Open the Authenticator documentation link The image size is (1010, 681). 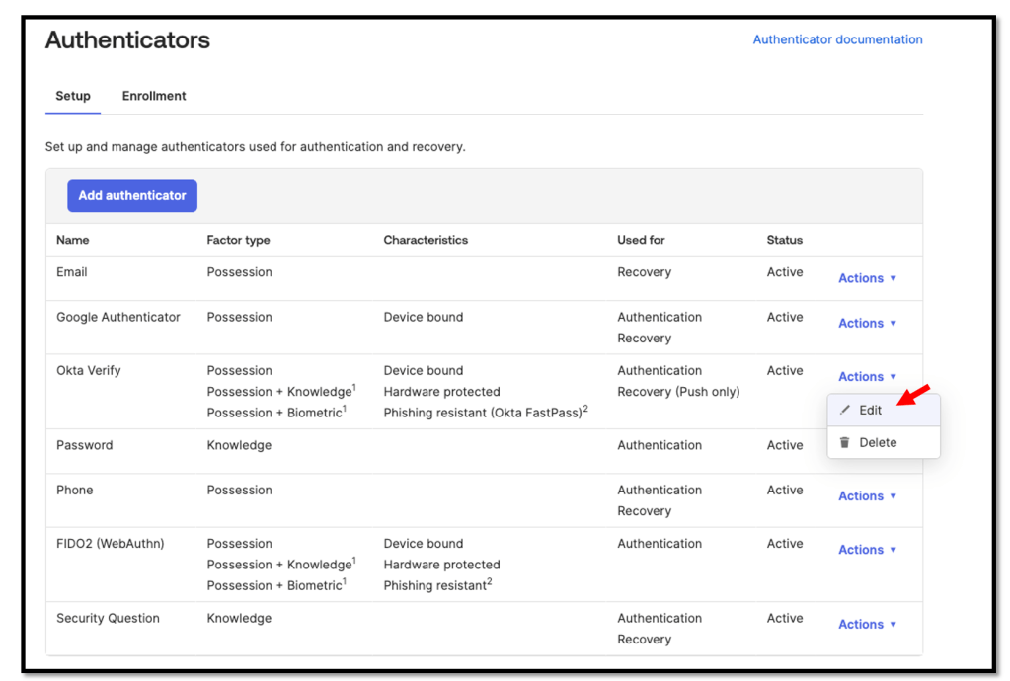coord(837,39)
